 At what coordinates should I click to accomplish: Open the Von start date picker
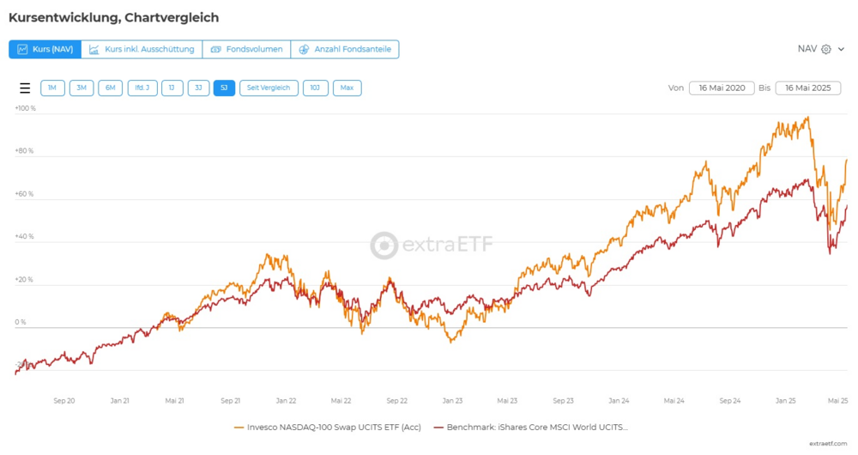tap(722, 88)
